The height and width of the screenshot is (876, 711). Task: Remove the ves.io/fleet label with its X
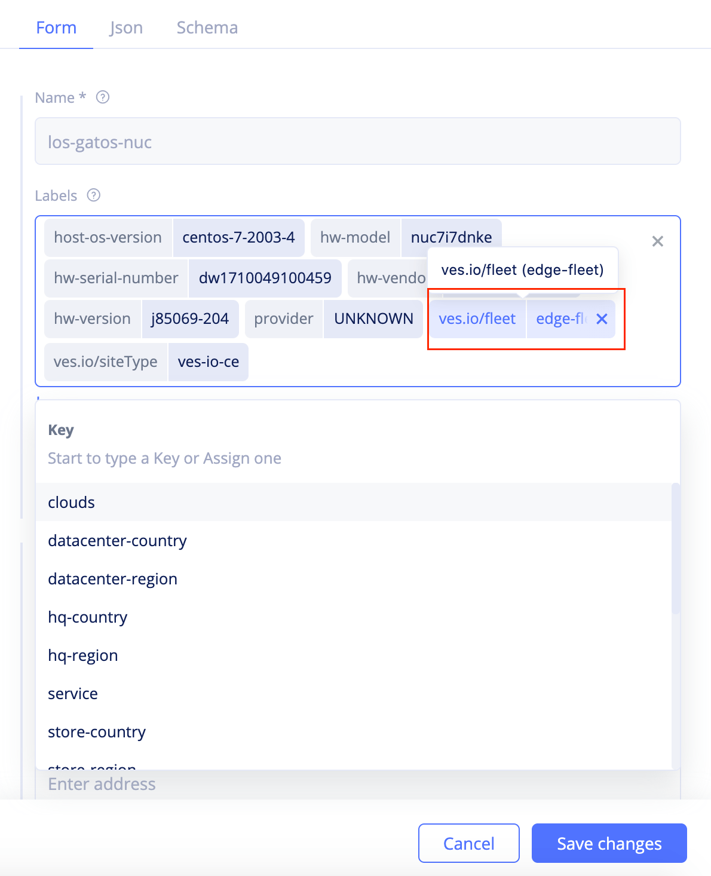tap(602, 320)
